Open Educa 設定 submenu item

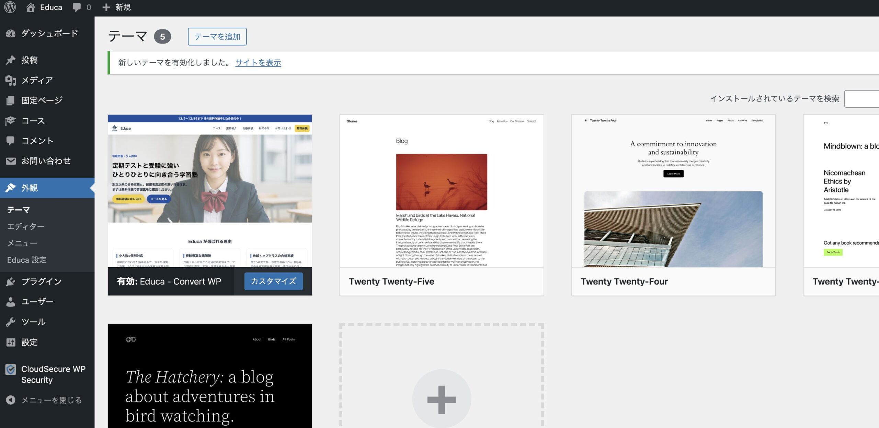[27, 260]
